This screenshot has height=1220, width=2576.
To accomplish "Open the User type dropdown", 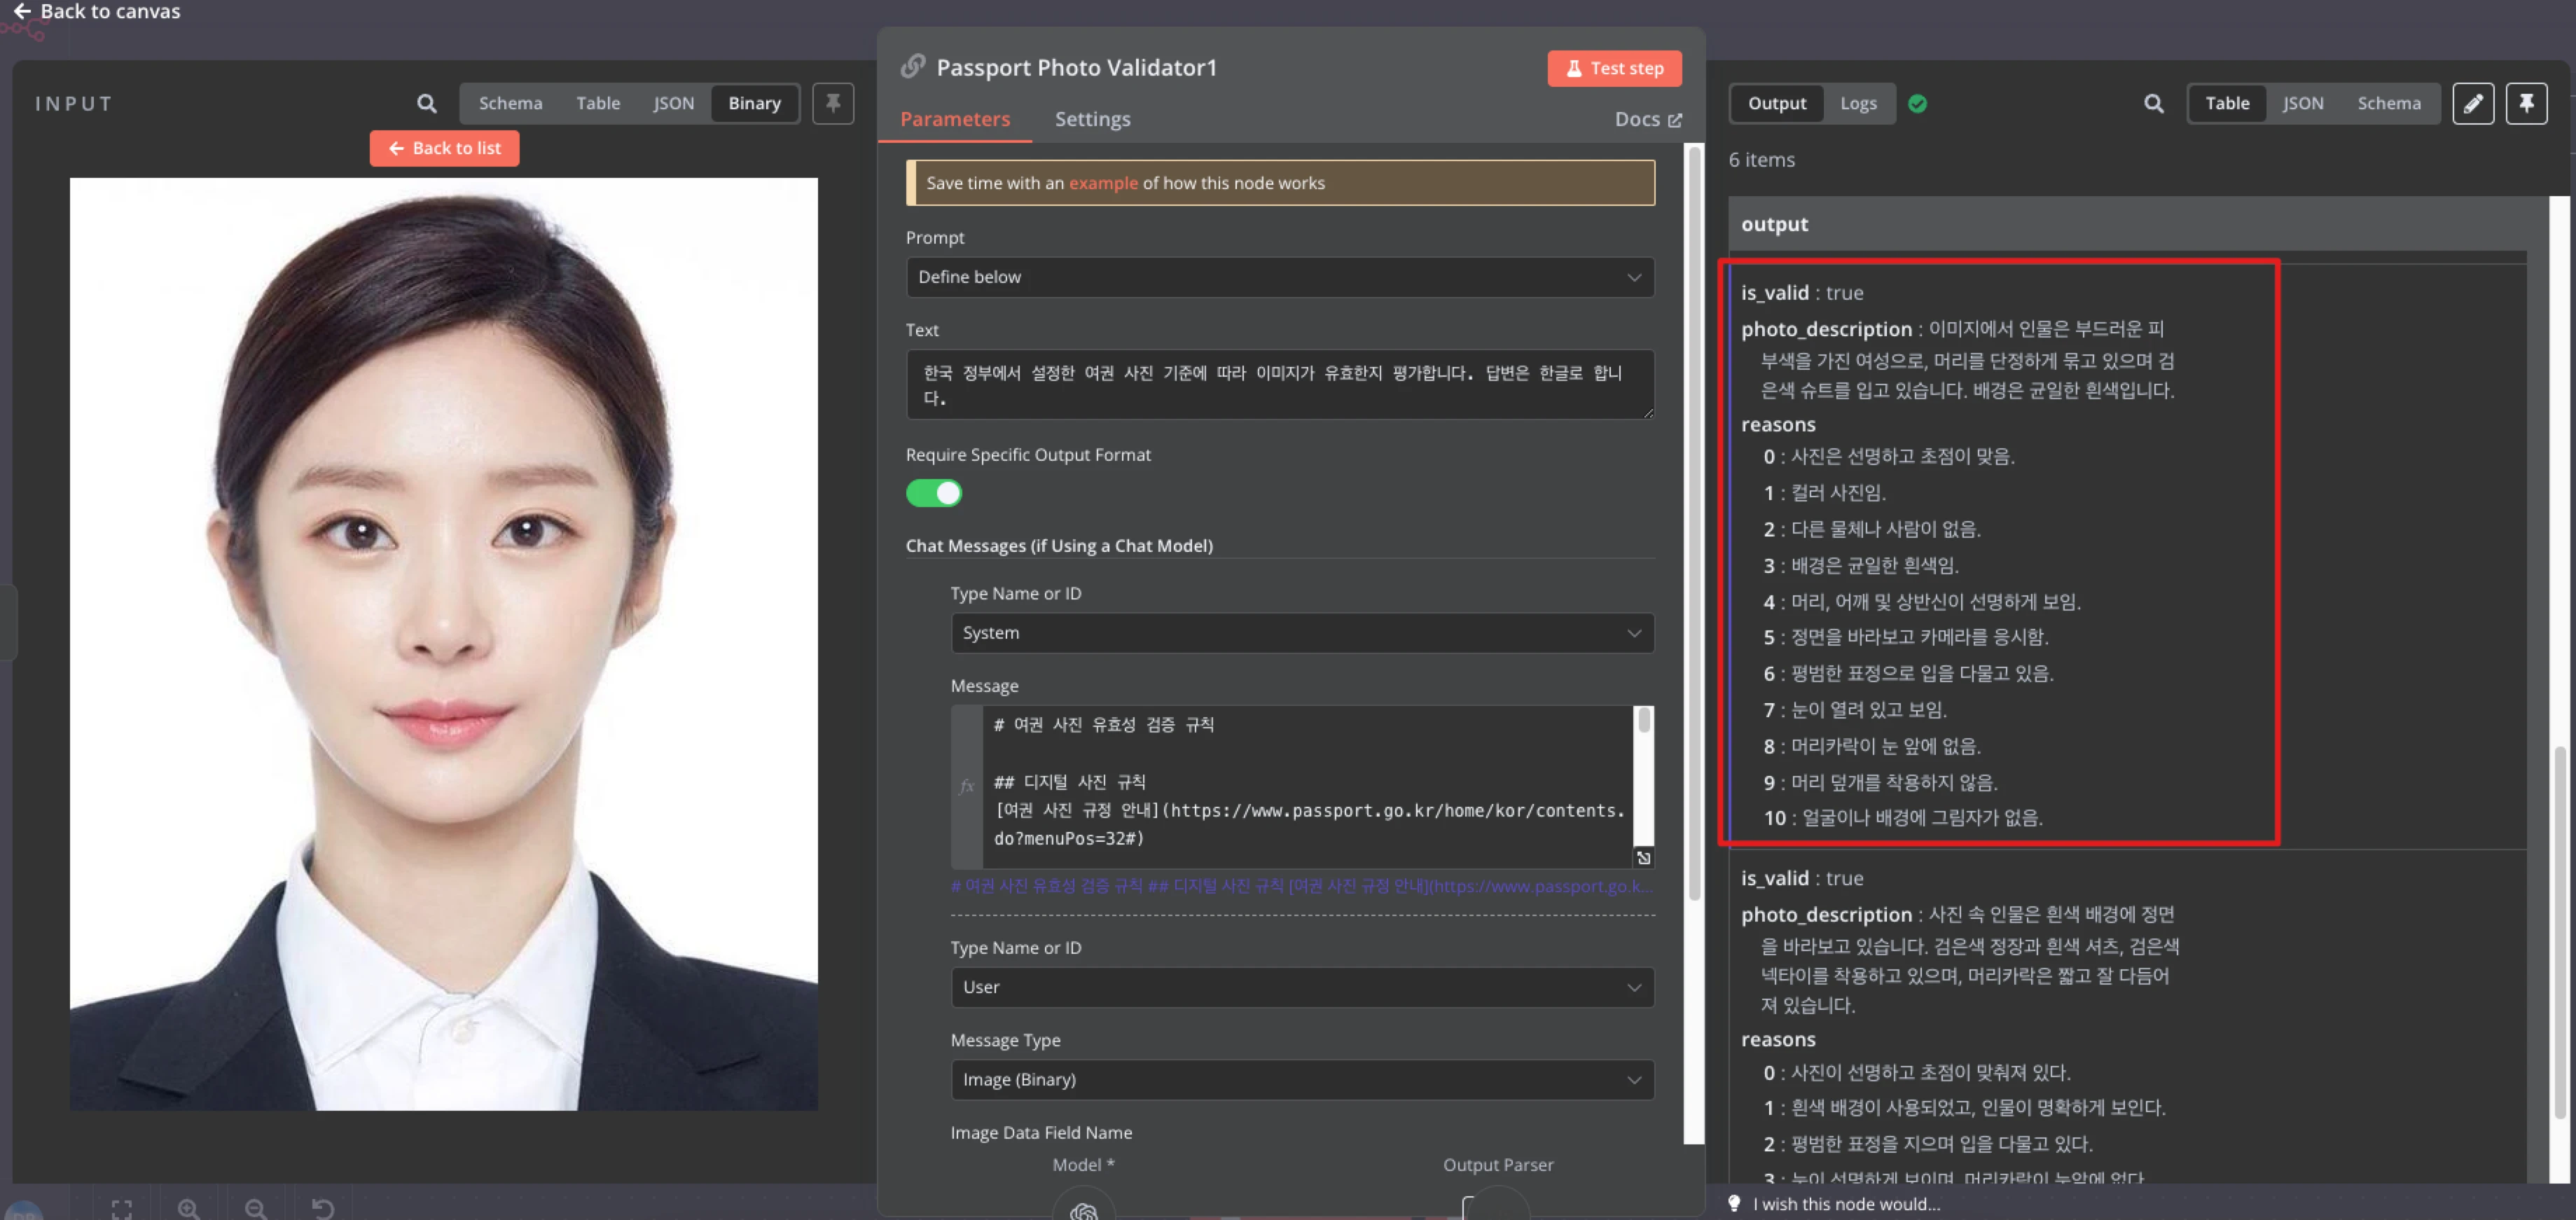I will coord(1302,987).
